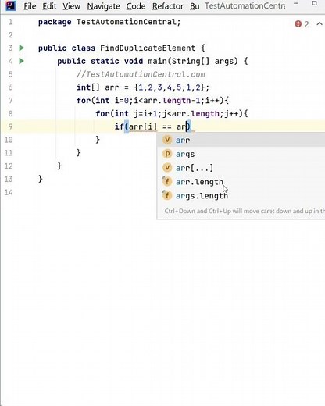The height and width of the screenshot is (406, 325).
Task: Open the Code menu
Action: point(136,6)
